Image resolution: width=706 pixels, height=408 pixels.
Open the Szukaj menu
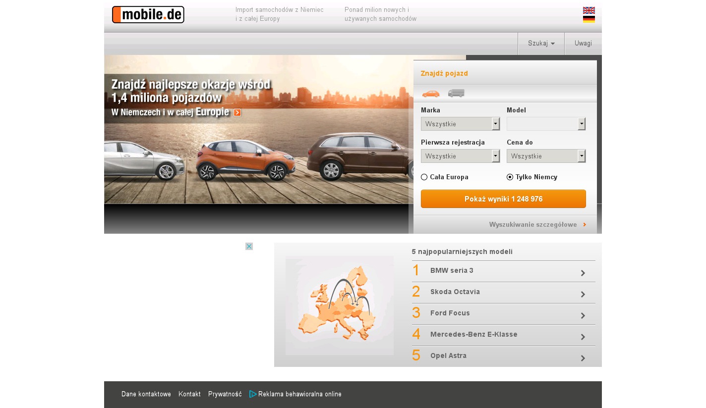[541, 44]
